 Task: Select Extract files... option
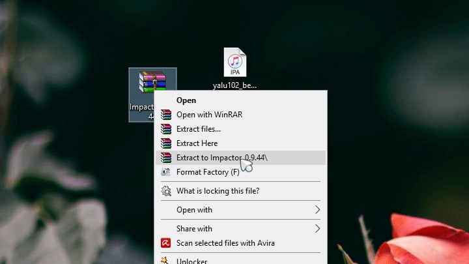[x=240, y=129]
